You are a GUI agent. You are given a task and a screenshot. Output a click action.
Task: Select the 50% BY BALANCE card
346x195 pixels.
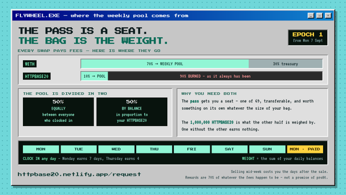pos(132,112)
